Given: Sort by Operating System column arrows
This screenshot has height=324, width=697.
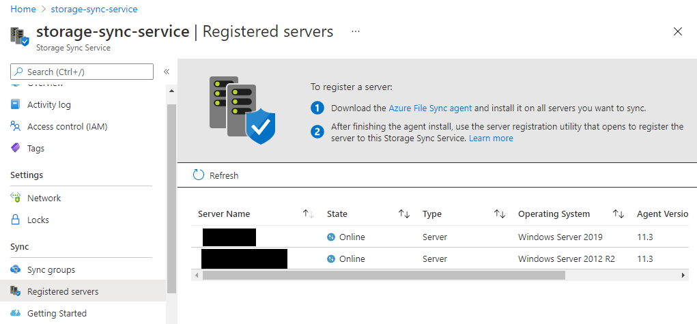Looking at the screenshot, I should [618, 214].
